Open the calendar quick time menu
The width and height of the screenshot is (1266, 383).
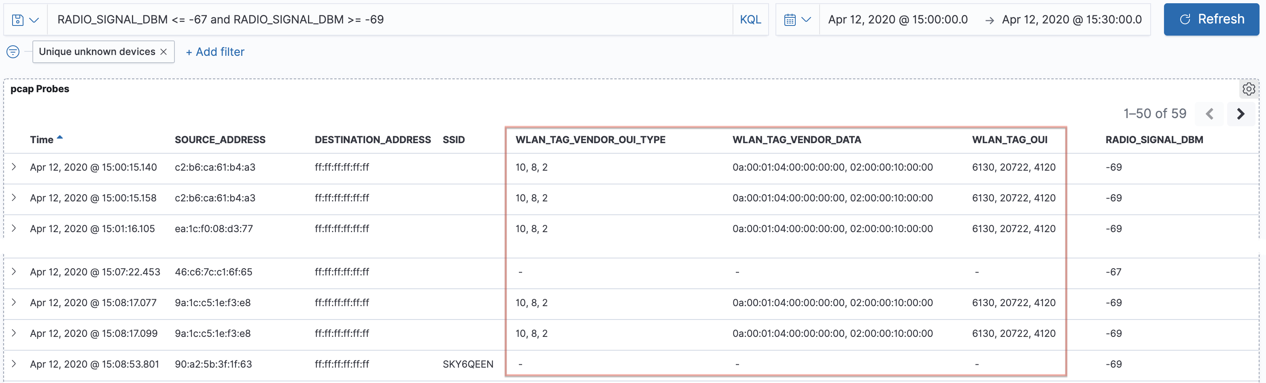point(797,20)
